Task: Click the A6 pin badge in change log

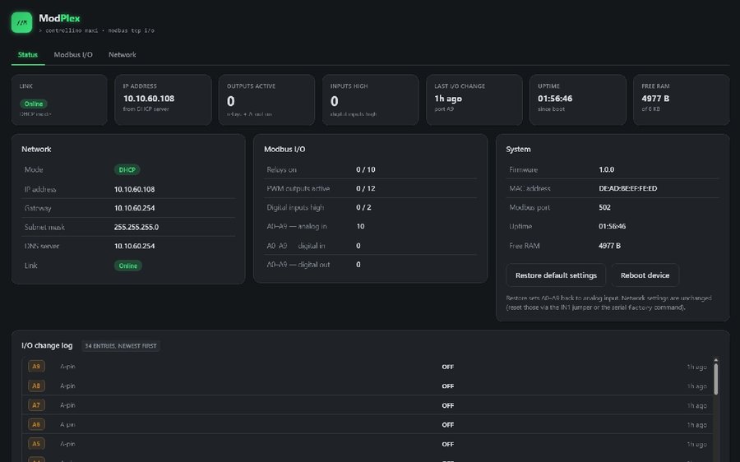Action: point(36,424)
